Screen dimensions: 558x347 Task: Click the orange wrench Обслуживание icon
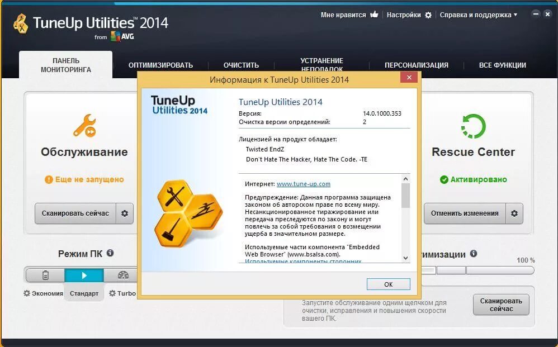click(84, 126)
